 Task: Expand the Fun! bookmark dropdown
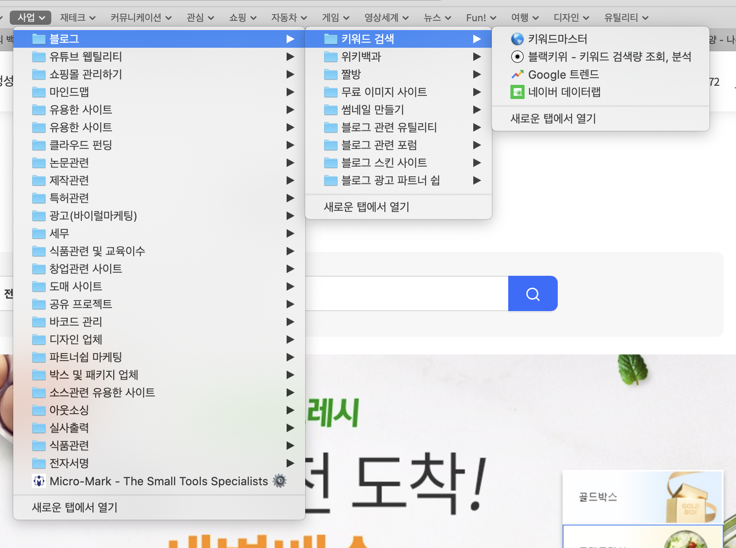tap(481, 18)
